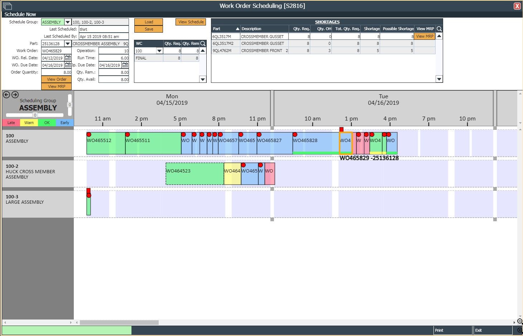The height and width of the screenshot is (336, 523).
Task: Click the cascade windows icon in title bar
Action: 8,6
